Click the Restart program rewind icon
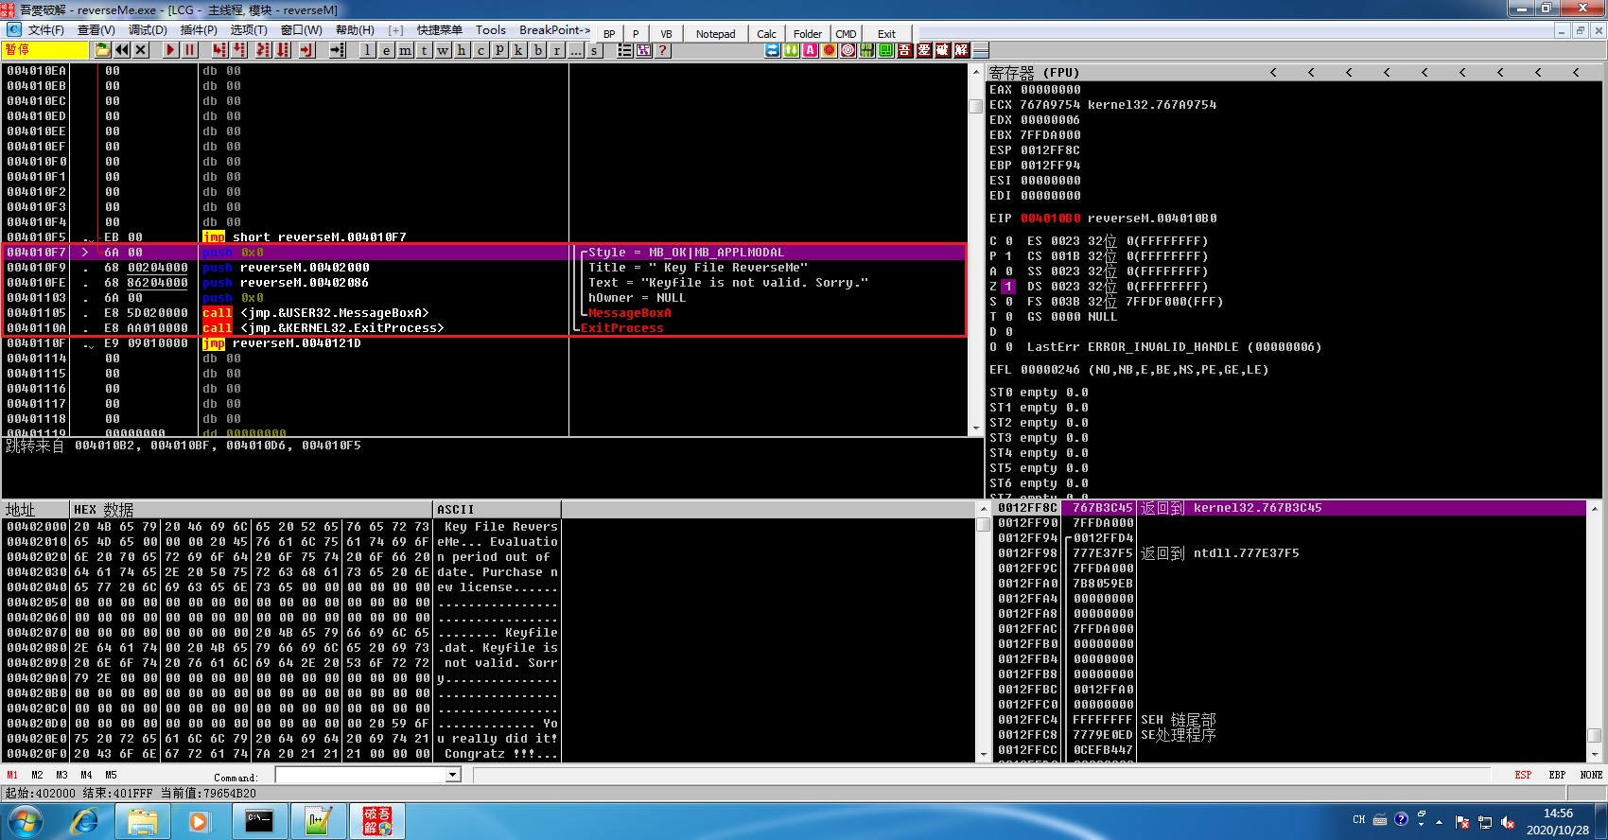This screenshot has height=840, width=1608. click(x=122, y=50)
